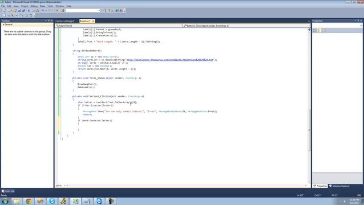Open Windows Explorer from the taskbar
Screen dimensions: 364x205
(16, 201)
